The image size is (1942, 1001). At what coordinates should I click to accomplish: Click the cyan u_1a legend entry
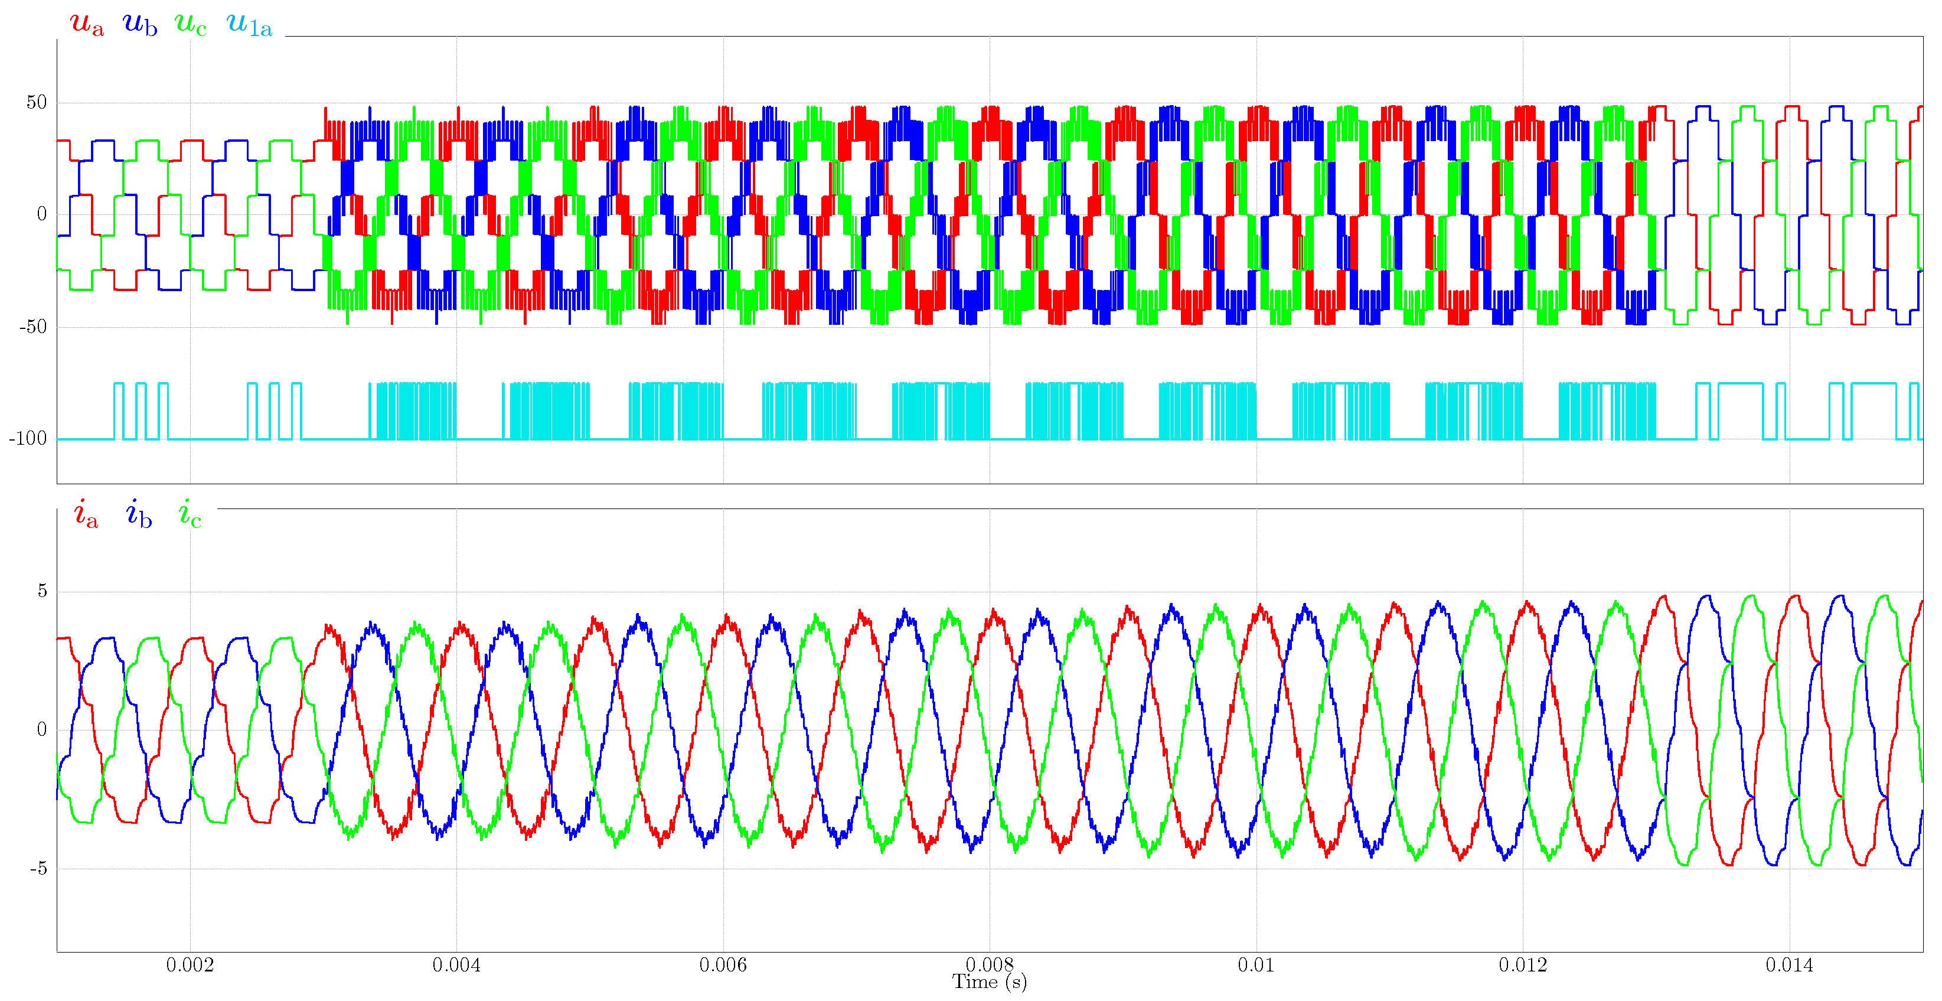pyautogui.click(x=249, y=24)
